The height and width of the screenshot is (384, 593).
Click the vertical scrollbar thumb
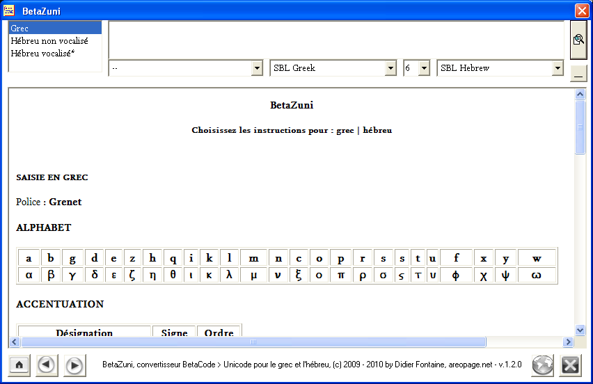point(580,127)
